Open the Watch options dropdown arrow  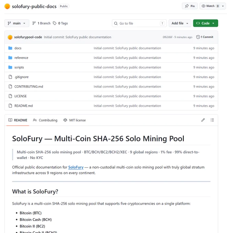(x=223, y=6)
